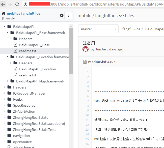Click the file tree scroll-up arrow
The height and width of the screenshot is (148, 164).
pos(71,26)
